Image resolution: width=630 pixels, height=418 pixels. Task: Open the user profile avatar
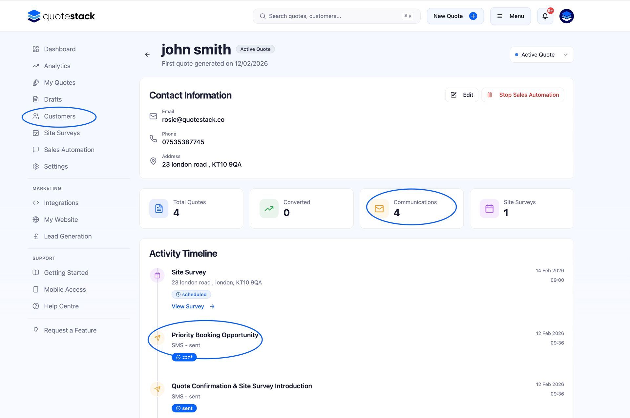pos(566,16)
